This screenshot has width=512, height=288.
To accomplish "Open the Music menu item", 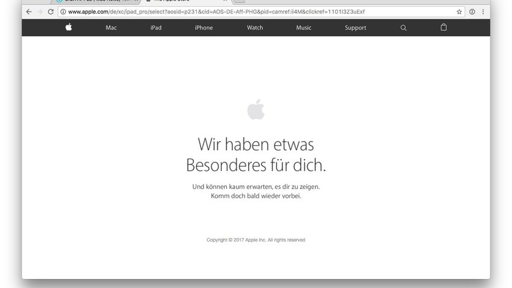I will pos(304,28).
